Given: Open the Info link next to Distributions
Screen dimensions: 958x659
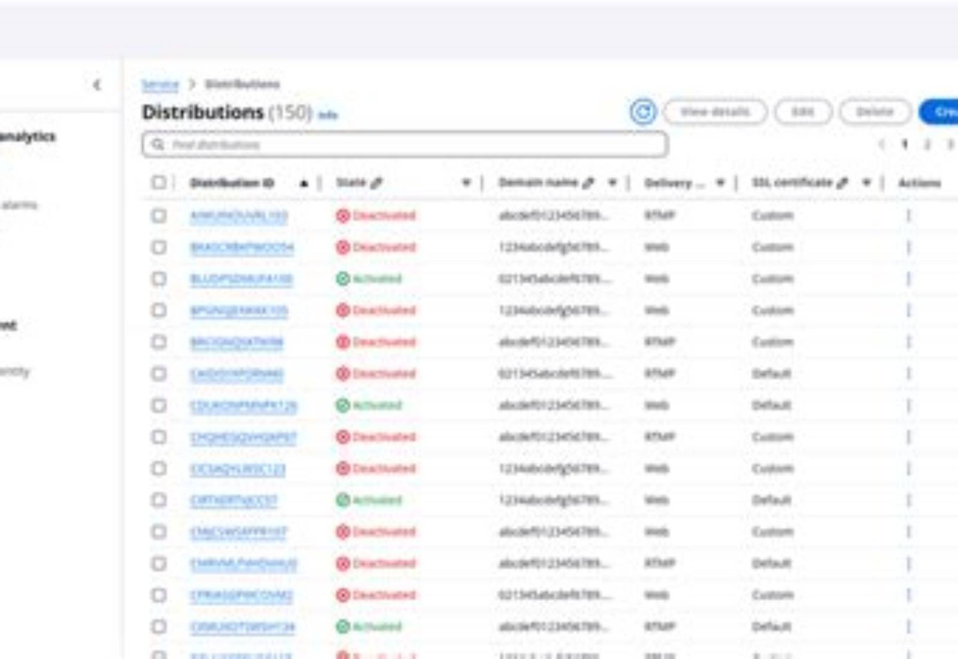Looking at the screenshot, I should [x=328, y=115].
